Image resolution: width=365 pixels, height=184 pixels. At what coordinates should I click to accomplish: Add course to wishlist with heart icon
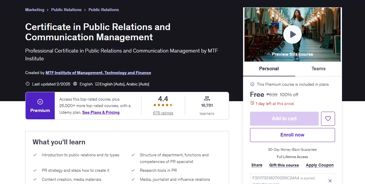tap(328, 119)
